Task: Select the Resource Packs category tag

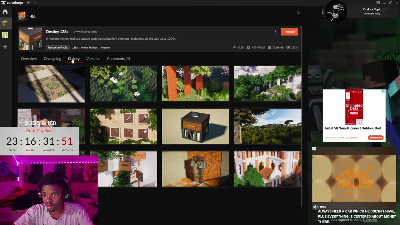Action: 58,47
